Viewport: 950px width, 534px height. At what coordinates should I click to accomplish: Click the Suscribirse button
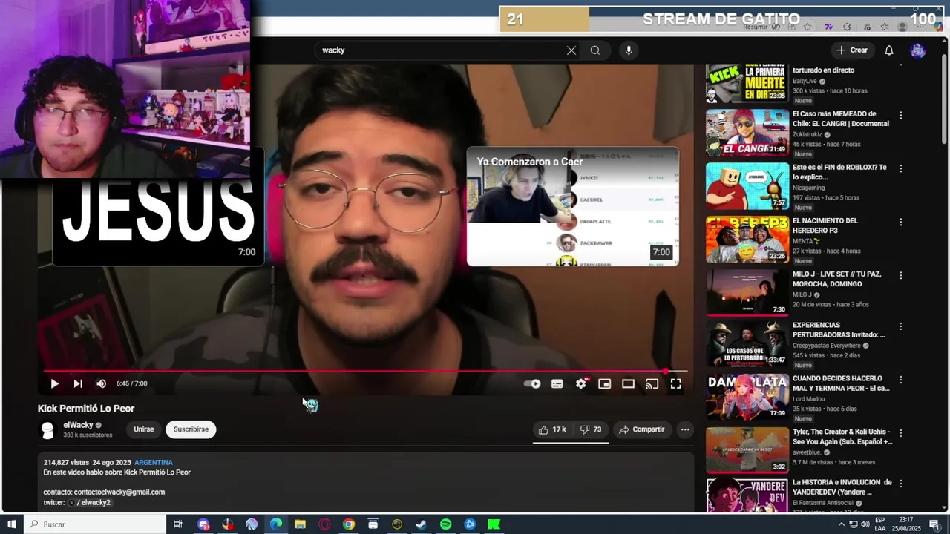(191, 429)
